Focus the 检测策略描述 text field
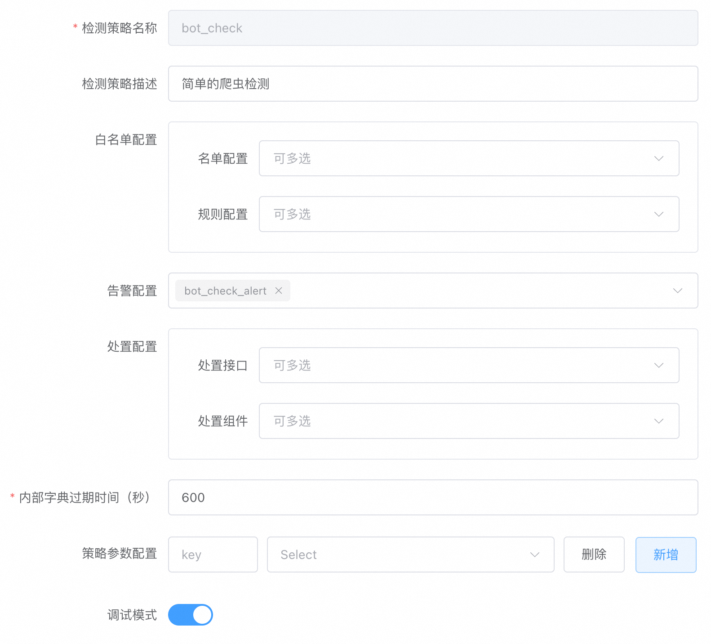This screenshot has height=644, width=711. click(x=432, y=84)
